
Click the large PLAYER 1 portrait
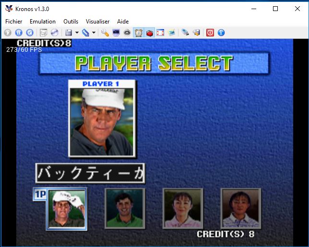point(102,118)
